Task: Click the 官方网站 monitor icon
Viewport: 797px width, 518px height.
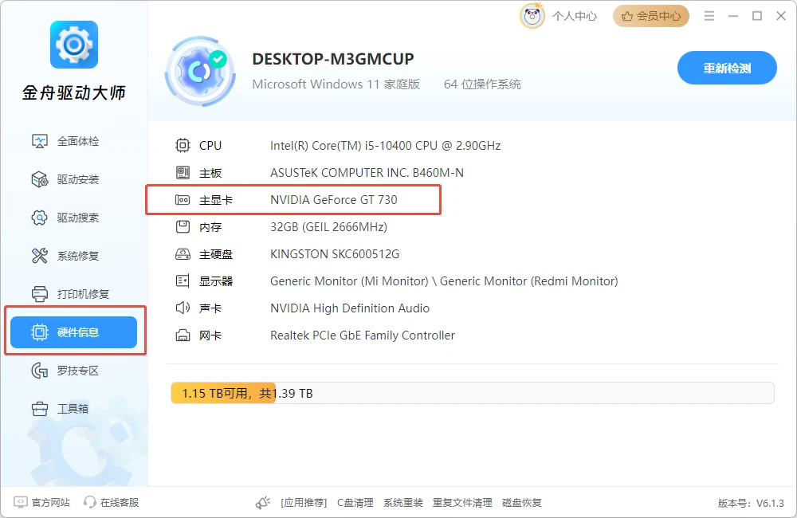Action: 21,502
